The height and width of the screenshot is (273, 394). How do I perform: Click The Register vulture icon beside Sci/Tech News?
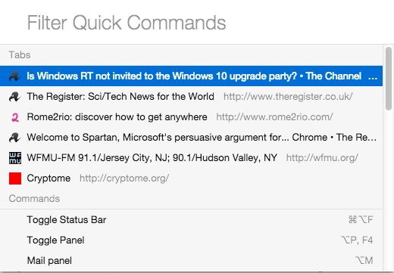click(14, 97)
